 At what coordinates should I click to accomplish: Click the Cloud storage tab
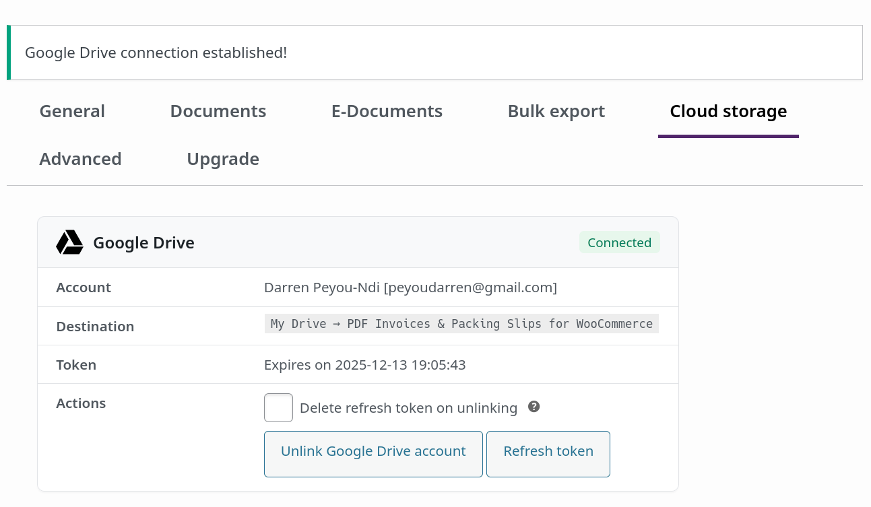point(728,111)
